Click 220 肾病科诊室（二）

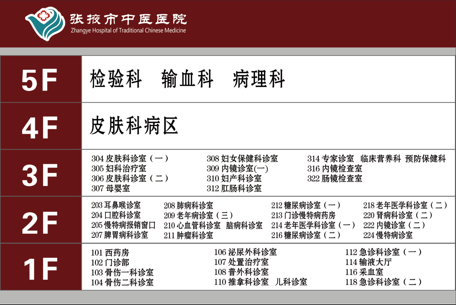(x=398, y=215)
